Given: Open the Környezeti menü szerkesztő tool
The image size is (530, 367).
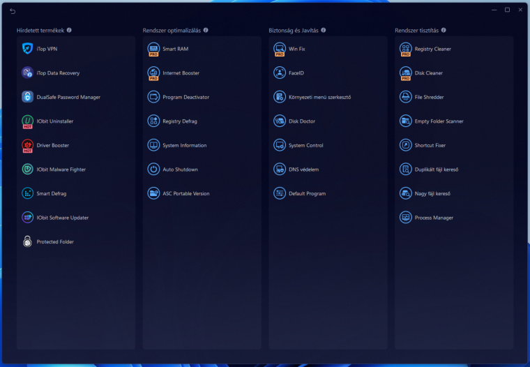Looking at the screenshot, I should (x=319, y=97).
